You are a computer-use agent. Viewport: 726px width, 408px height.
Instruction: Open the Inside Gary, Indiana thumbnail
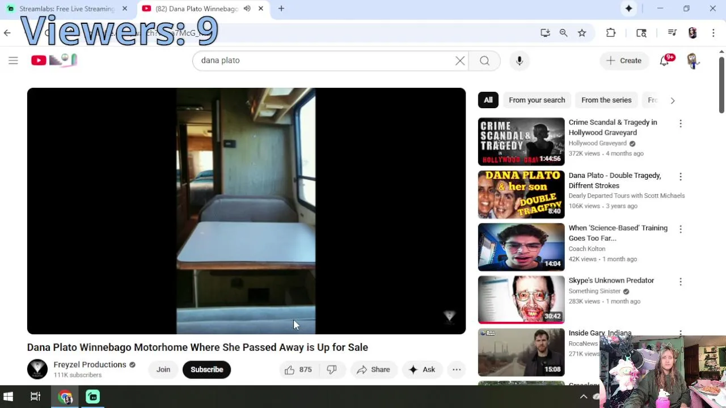[521, 352]
